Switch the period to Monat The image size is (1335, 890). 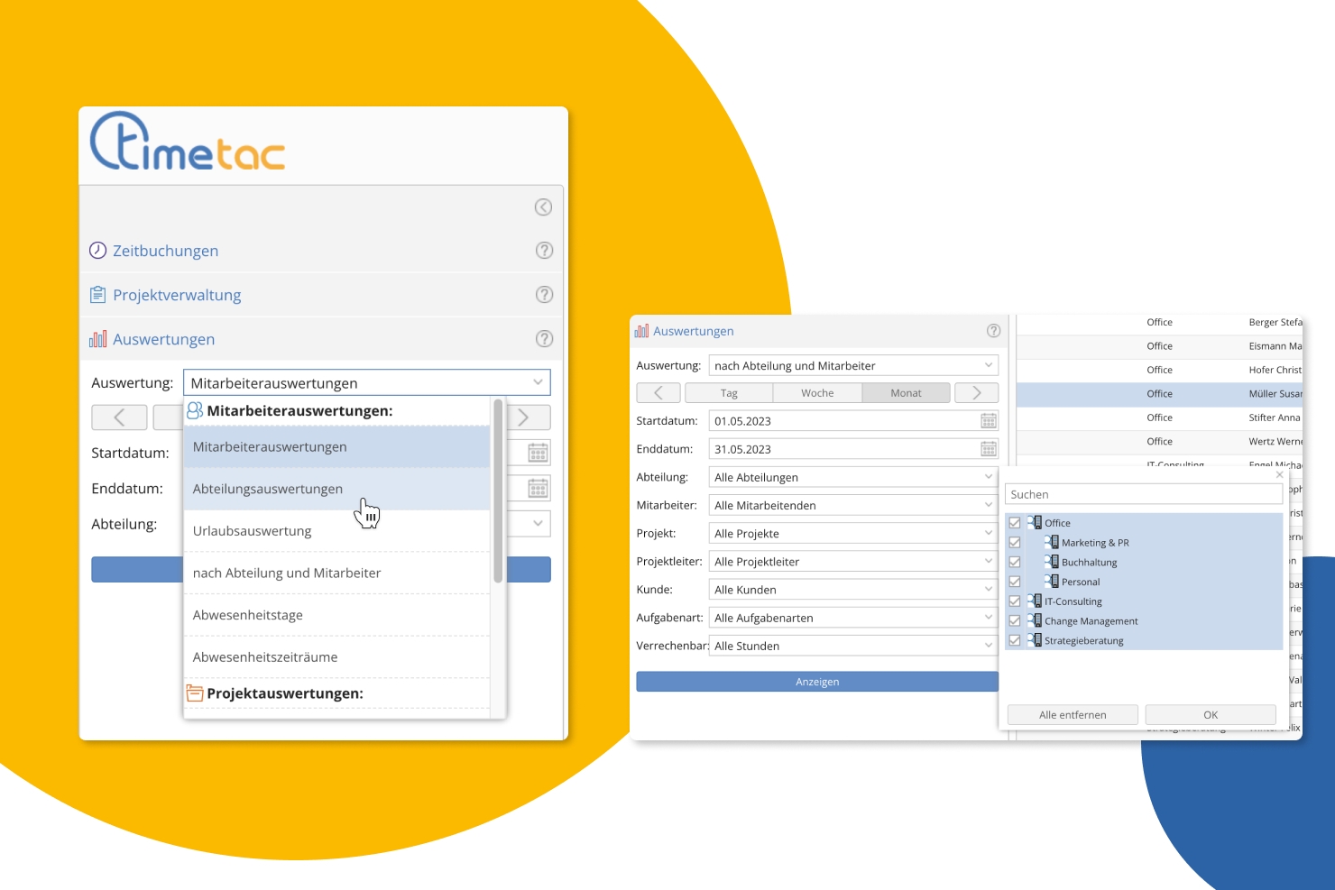[906, 393]
